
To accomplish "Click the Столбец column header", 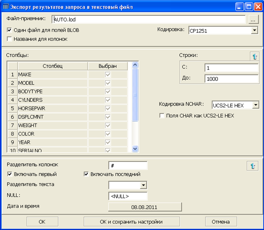I will [52, 66].
